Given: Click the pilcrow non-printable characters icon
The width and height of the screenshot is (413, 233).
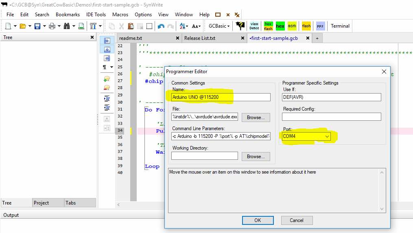Looking at the screenshot, I should [x=105, y=67].
